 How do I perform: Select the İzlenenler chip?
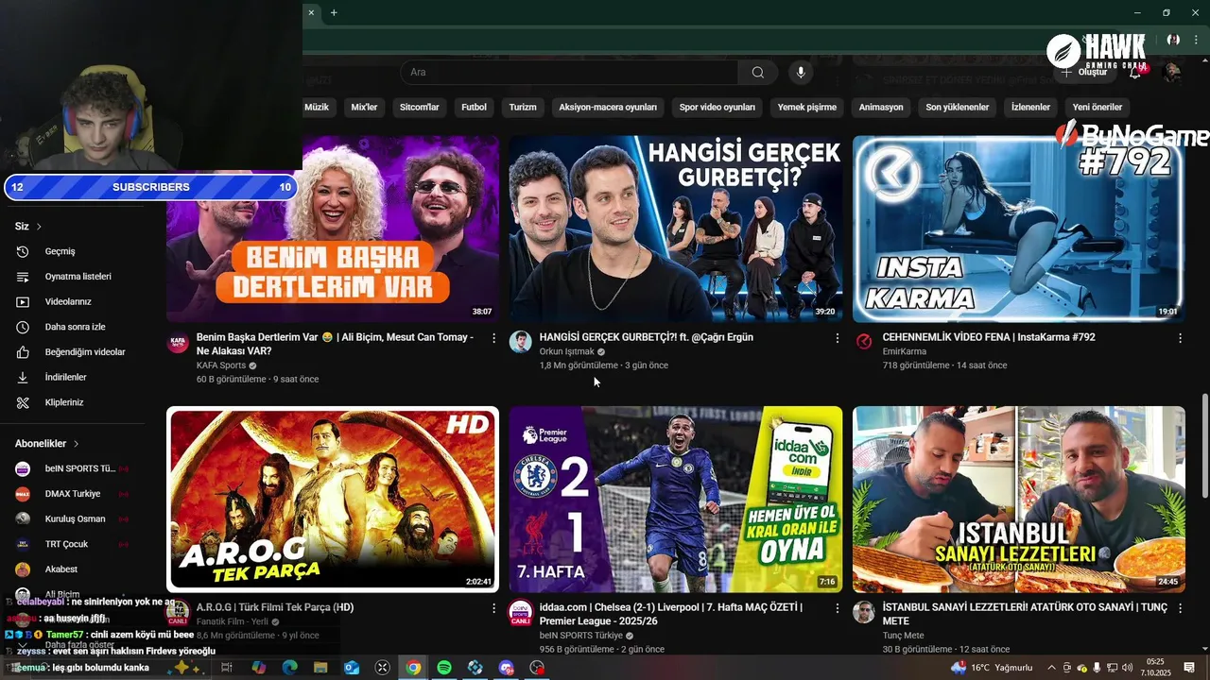1030,108
